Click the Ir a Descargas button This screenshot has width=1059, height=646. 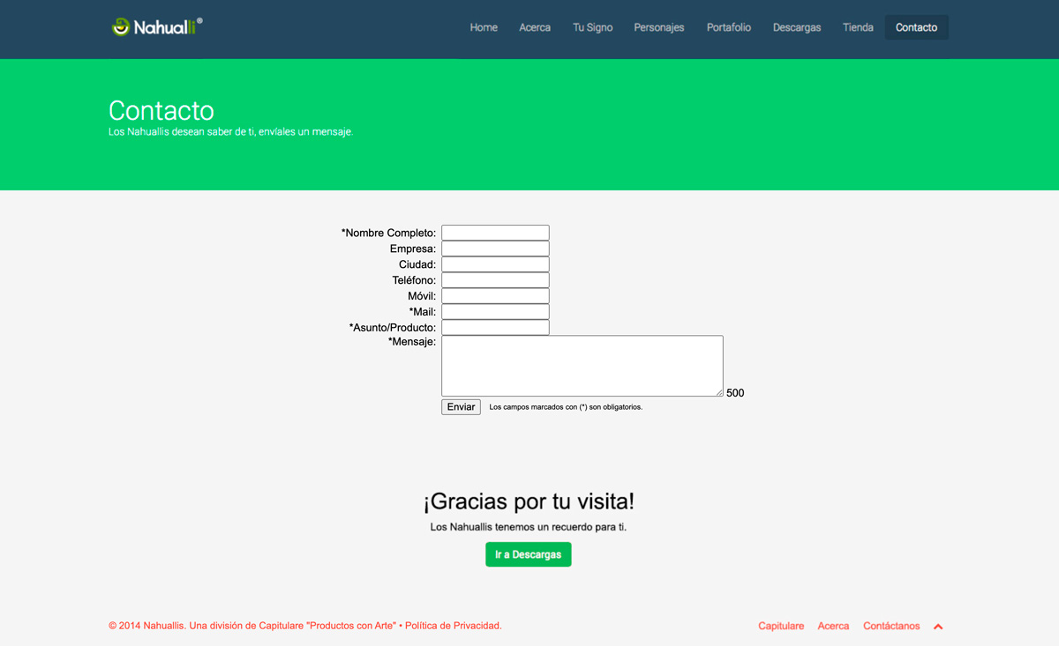click(528, 554)
